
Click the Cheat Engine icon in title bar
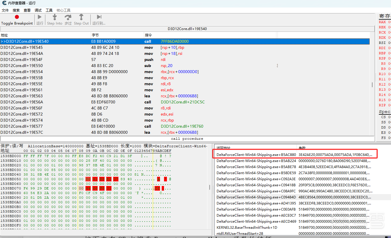point(4,3)
